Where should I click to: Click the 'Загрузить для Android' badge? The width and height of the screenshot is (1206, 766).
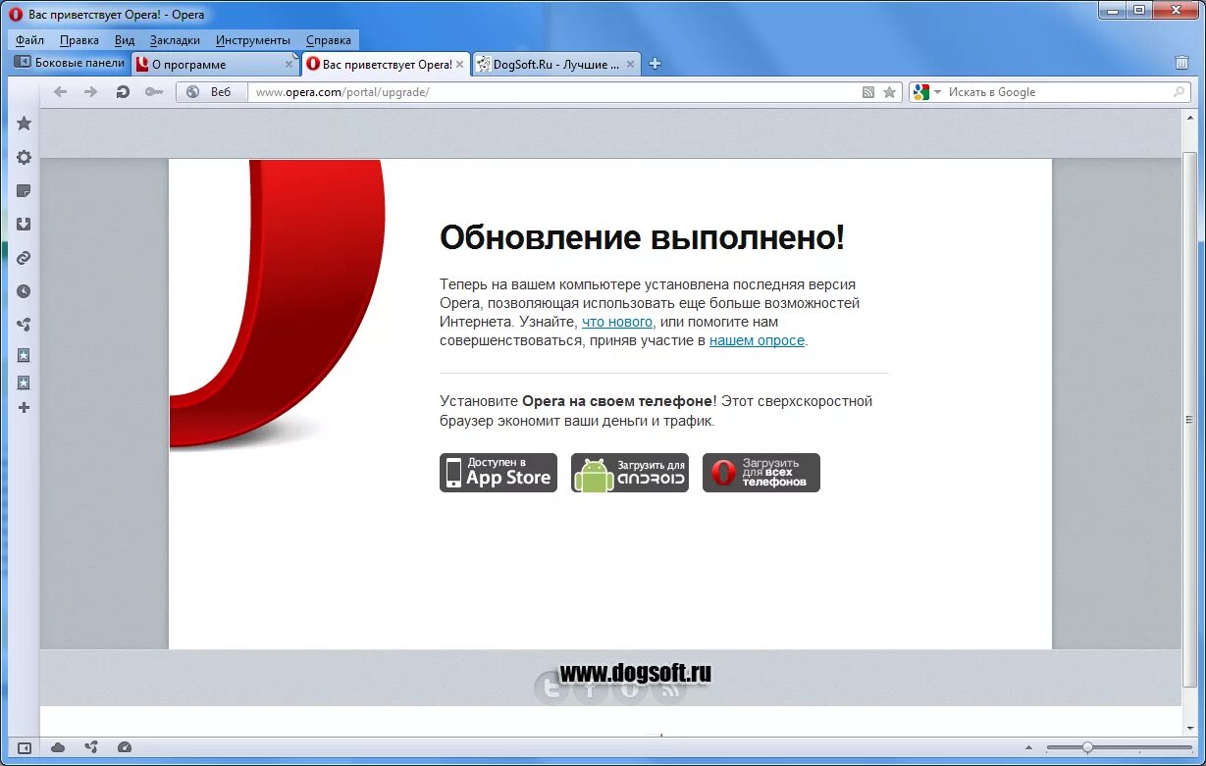tap(630, 473)
